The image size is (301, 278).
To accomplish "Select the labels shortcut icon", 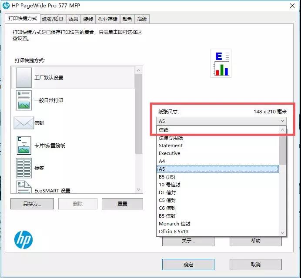I will (x=24, y=168).
